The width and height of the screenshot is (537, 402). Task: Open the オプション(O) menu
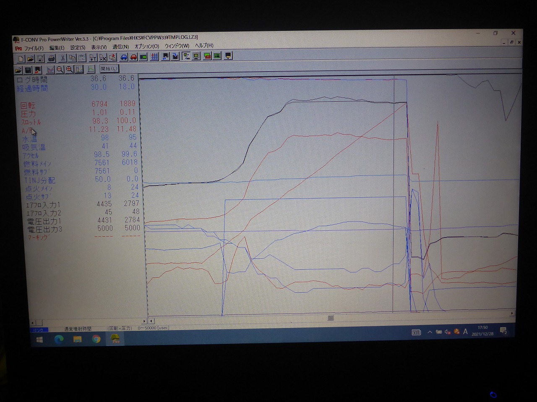[x=147, y=46]
